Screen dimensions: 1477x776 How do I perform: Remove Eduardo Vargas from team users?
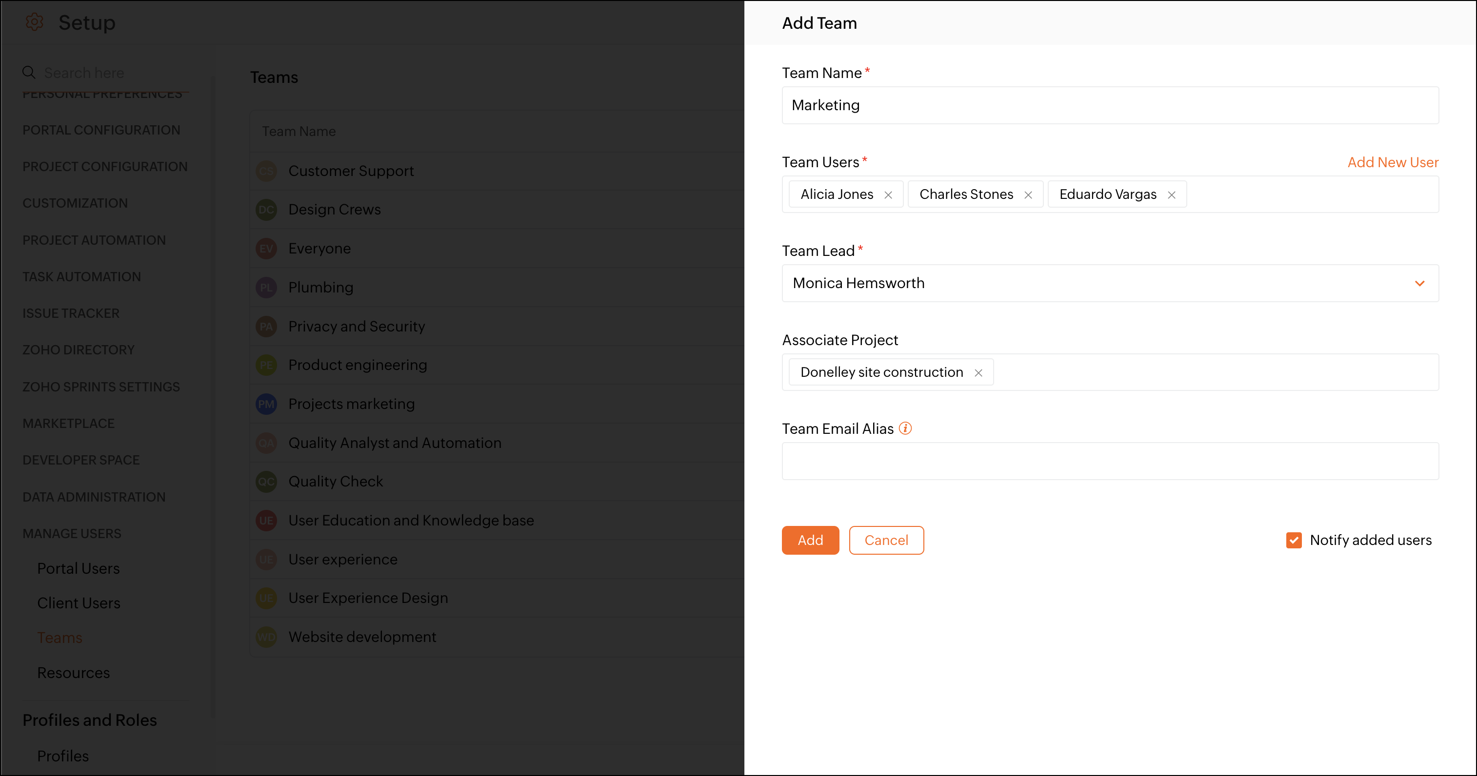(1171, 195)
